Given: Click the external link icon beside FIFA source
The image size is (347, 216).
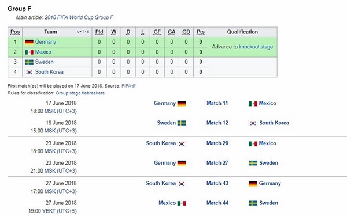Looking at the screenshot, I should pyautogui.click(x=134, y=86).
